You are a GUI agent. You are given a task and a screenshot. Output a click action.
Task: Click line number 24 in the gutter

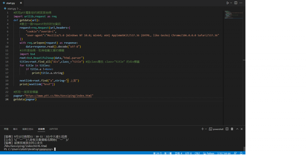coord(7,99)
